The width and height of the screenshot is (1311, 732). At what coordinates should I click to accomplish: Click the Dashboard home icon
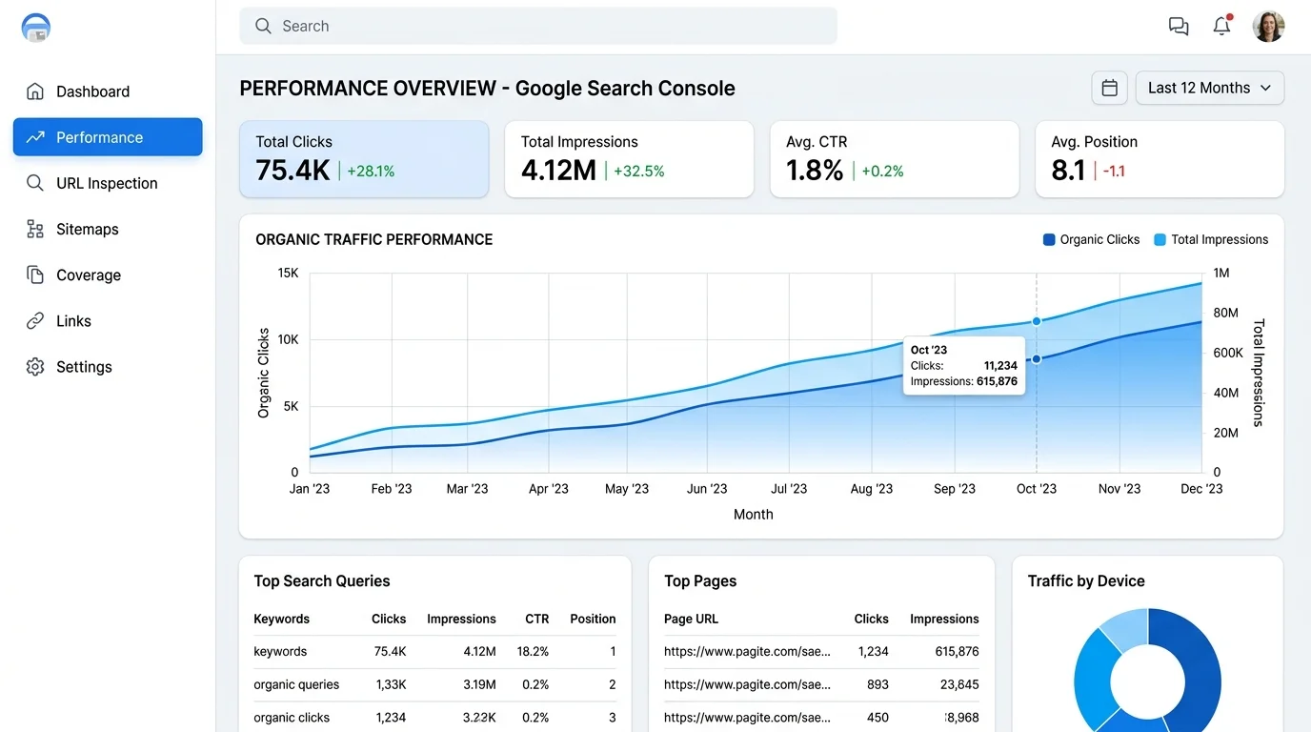coord(35,91)
